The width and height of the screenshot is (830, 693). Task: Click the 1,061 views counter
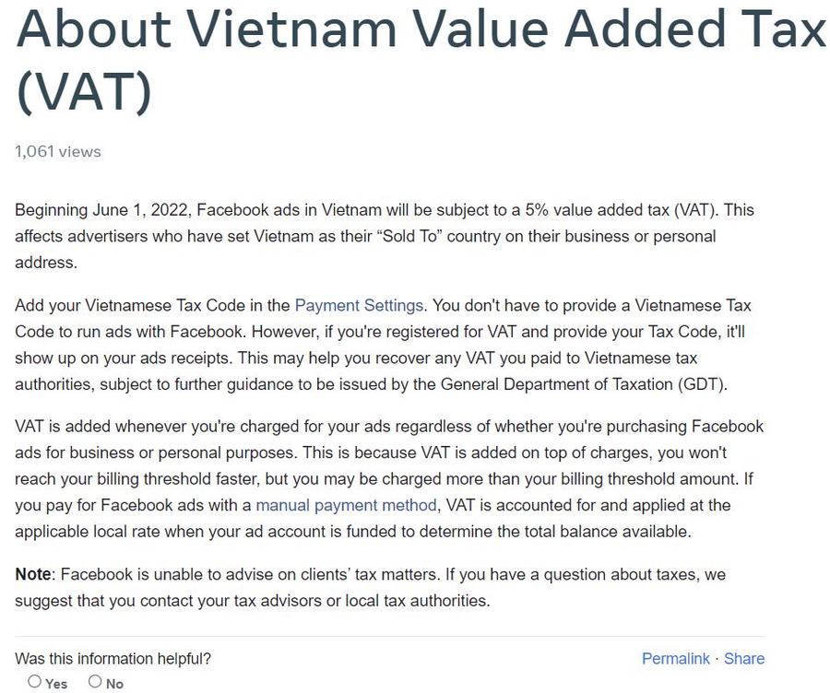[x=58, y=151]
